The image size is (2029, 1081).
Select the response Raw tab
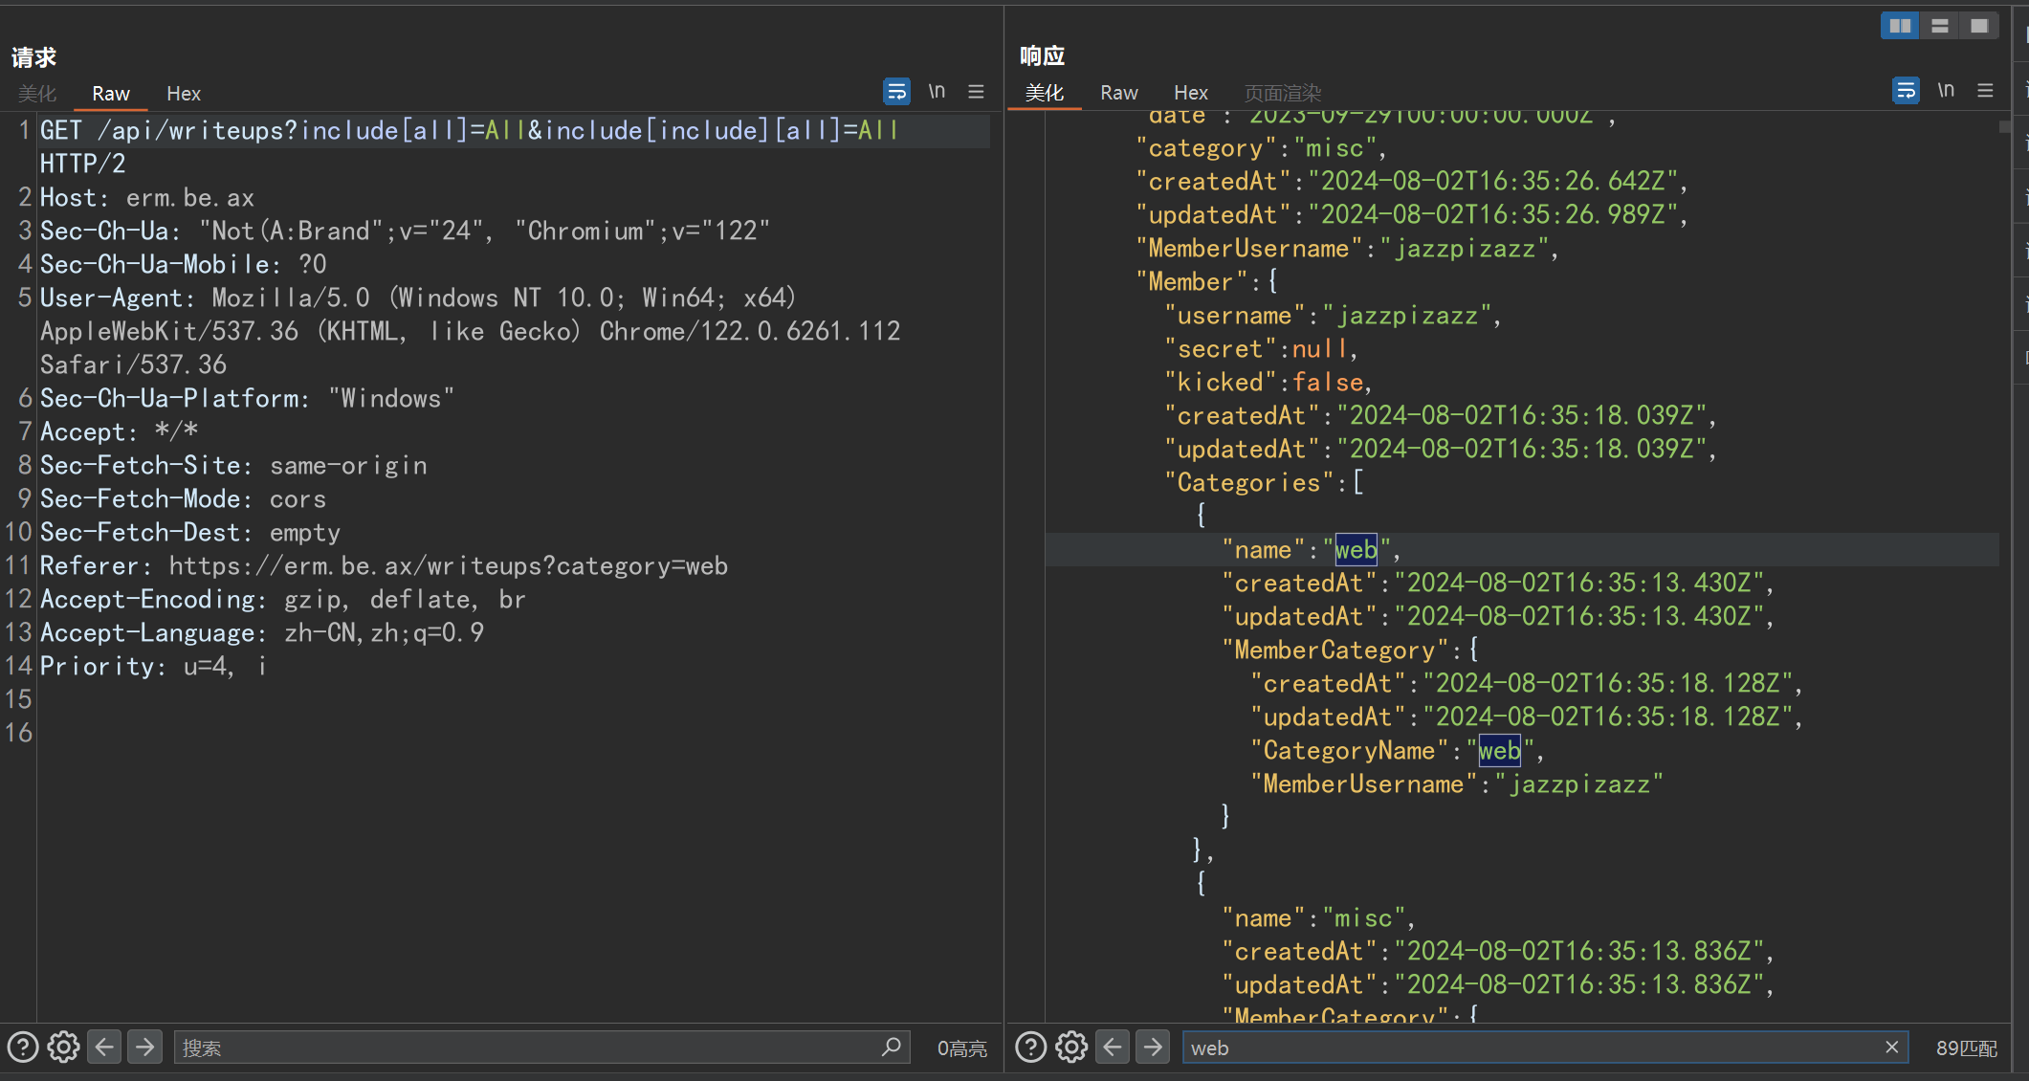point(1119,93)
